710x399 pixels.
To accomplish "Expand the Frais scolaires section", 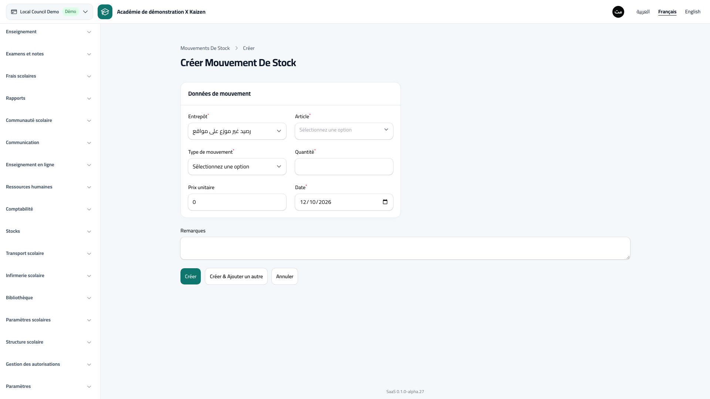I will [48, 76].
